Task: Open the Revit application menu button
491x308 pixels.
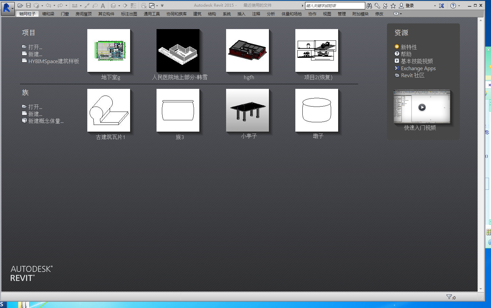Action: click(7, 8)
